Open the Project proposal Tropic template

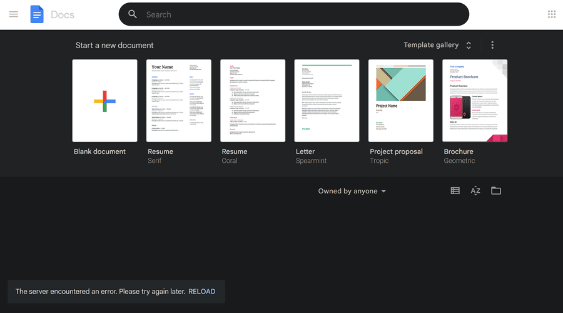[x=400, y=101]
